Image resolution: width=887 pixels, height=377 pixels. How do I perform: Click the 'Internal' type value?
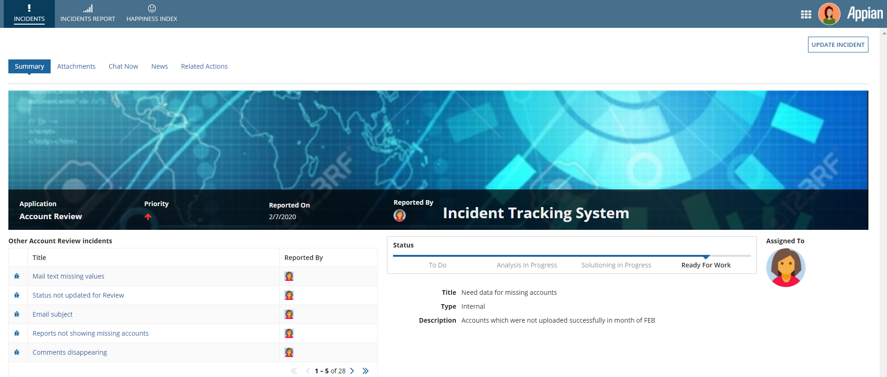[473, 306]
